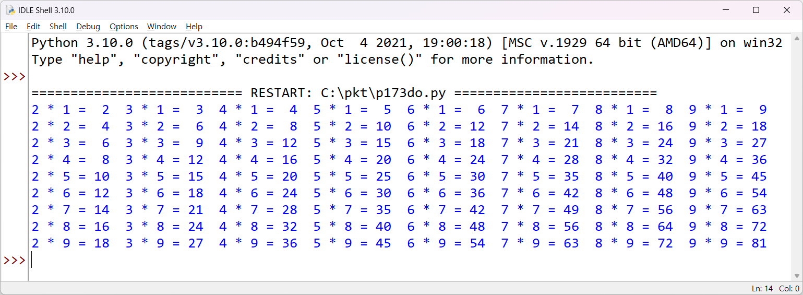Screen dimensions: 803x295
Task: Click the '4 * 6 = 24' output
Action: tap(258, 193)
